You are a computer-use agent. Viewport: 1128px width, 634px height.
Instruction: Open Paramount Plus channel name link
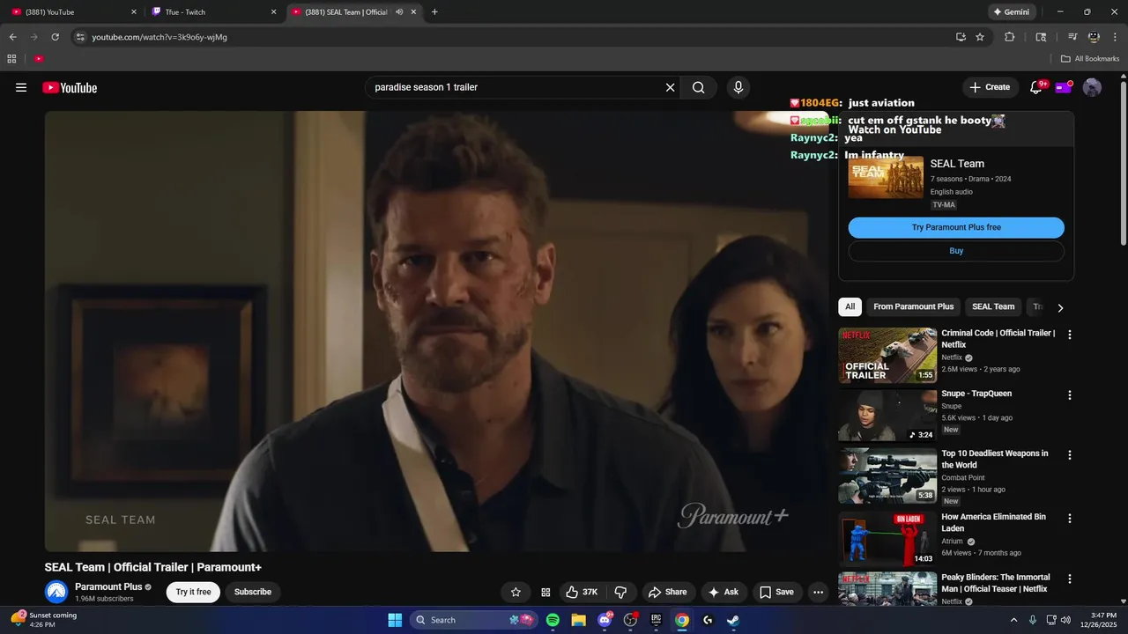pos(108,586)
